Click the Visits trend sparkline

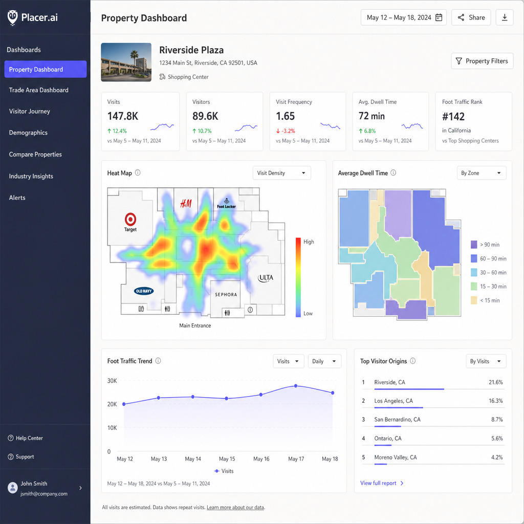coord(162,127)
